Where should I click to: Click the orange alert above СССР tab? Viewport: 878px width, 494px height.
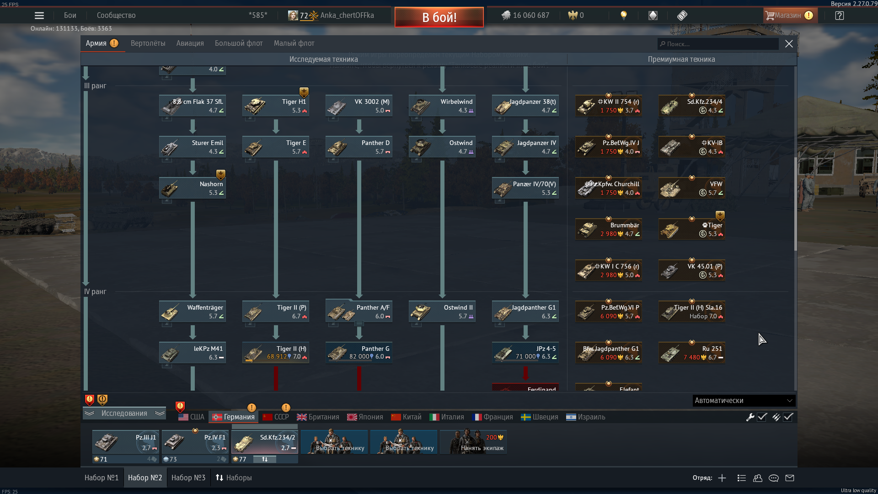[286, 408]
